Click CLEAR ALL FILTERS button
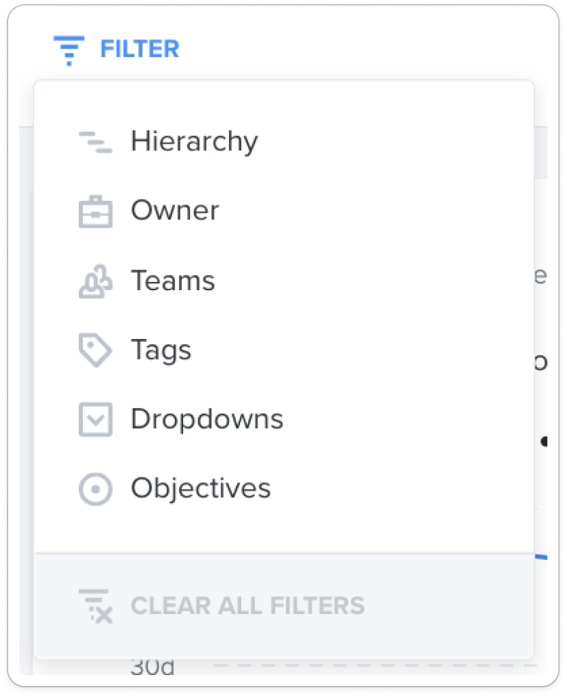This screenshot has height=697, width=567. coord(285,606)
